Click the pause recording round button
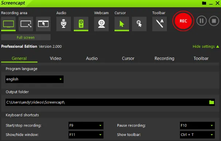Image resolution: width=221 pixels, height=141 pixels. coord(201,21)
